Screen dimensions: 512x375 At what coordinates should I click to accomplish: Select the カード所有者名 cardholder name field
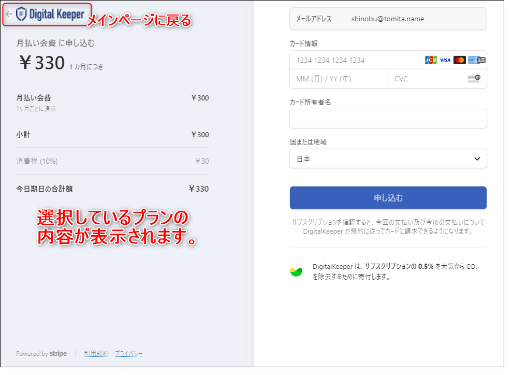pos(388,119)
